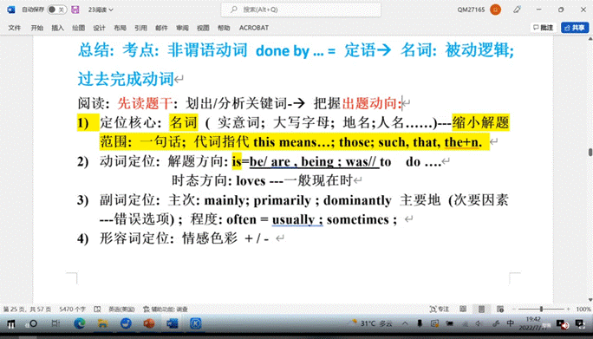The height and width of the screenshot is (339, 593).
Task: Open the 引用 (References) ribbon tab
Action: (140, 28)
